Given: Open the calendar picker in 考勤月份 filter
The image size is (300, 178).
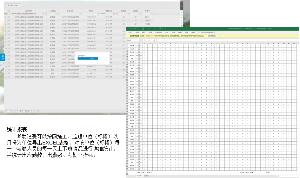Looking at the screenshot, I should point(114,14).
